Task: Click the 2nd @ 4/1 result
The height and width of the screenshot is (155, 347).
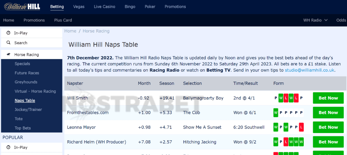Action: coord(244,98)
